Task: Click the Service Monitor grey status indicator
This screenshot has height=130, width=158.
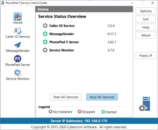Action: (45, 50)
